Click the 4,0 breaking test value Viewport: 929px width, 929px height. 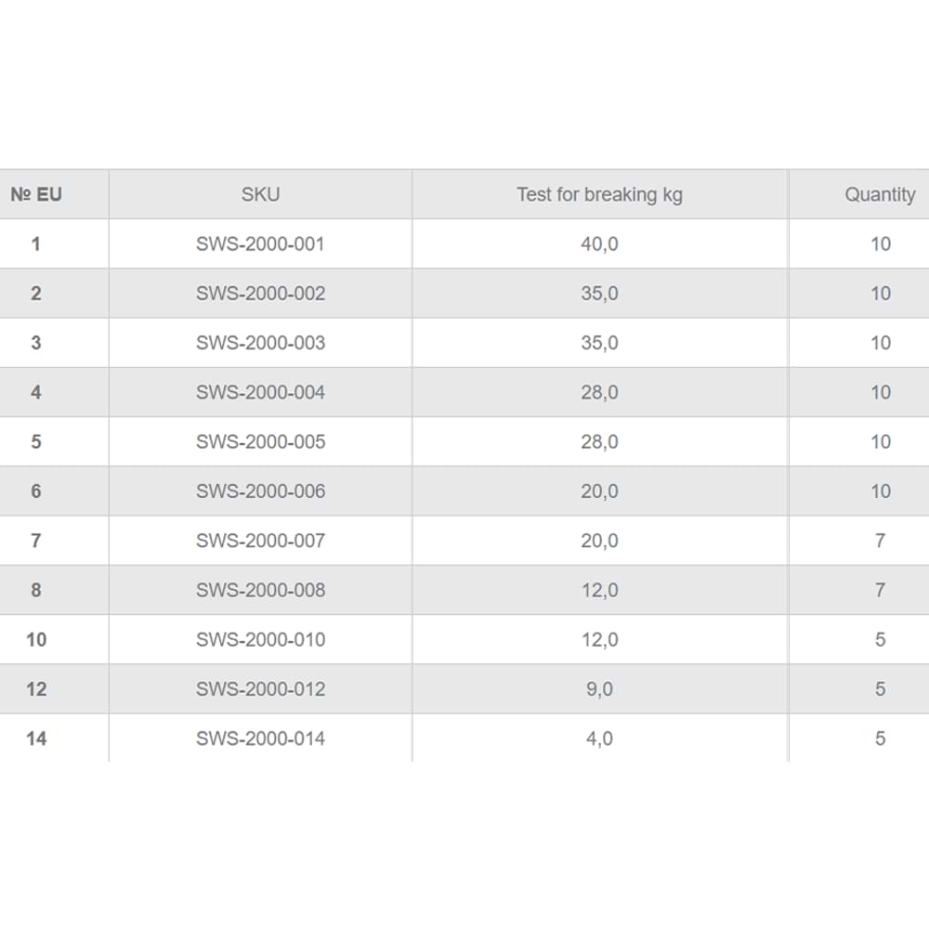pyautogui.click(x=599, y=739)
